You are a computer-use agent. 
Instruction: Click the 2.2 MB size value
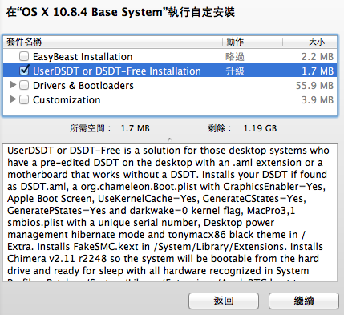click(x=318, y=57)
